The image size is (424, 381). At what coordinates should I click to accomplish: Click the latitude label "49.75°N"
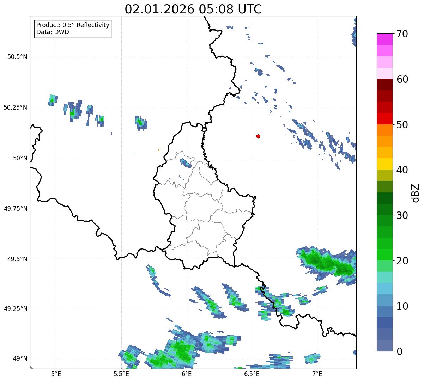[x=15, y=209]
